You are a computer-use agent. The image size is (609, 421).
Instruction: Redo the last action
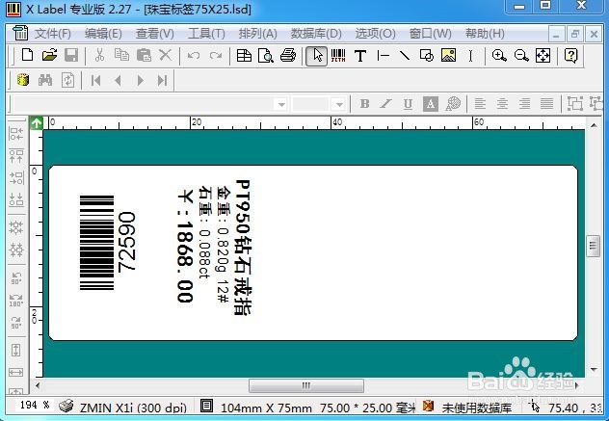click(216, 56)
